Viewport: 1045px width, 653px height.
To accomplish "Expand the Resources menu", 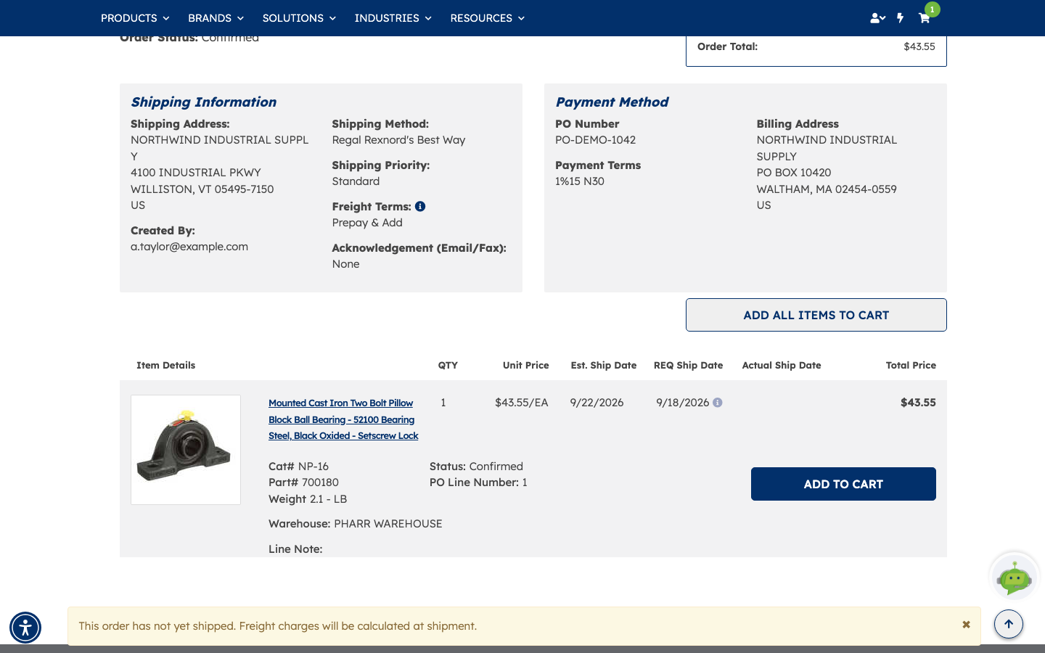I will point(487,18).
